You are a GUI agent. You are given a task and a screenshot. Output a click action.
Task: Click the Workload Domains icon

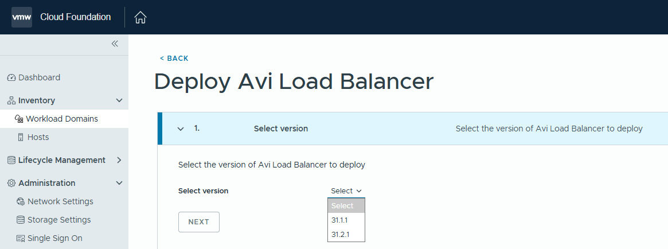tap(19, 119)
